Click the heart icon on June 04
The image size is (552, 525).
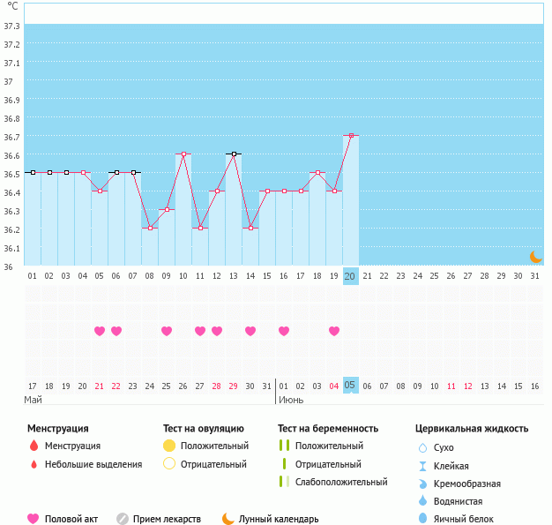334,331
